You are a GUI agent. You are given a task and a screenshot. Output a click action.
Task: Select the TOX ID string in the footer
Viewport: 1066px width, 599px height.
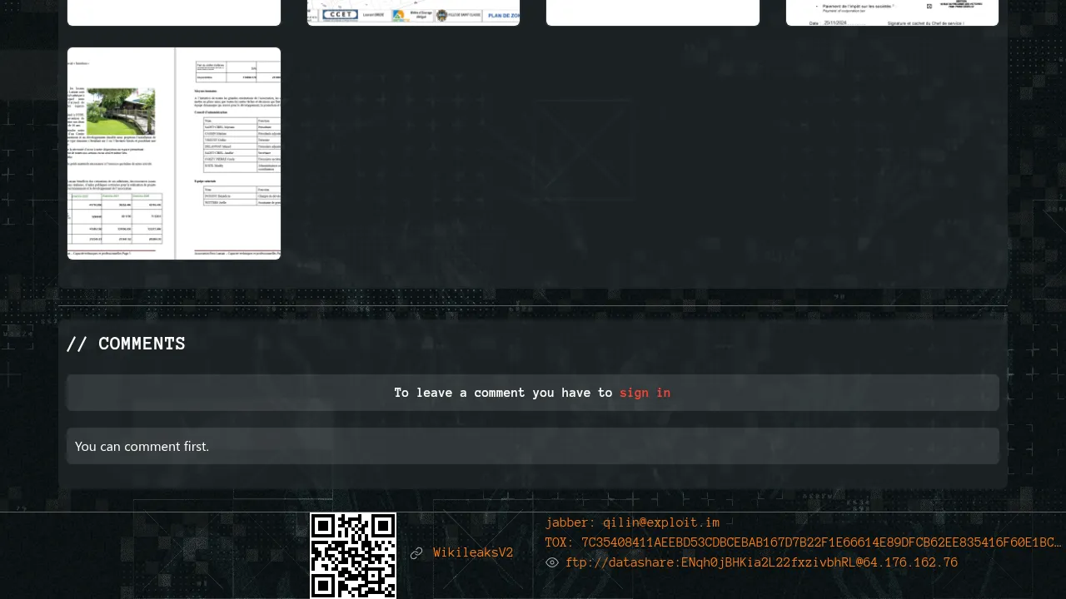pyautogui.click(x=803, y=542)
